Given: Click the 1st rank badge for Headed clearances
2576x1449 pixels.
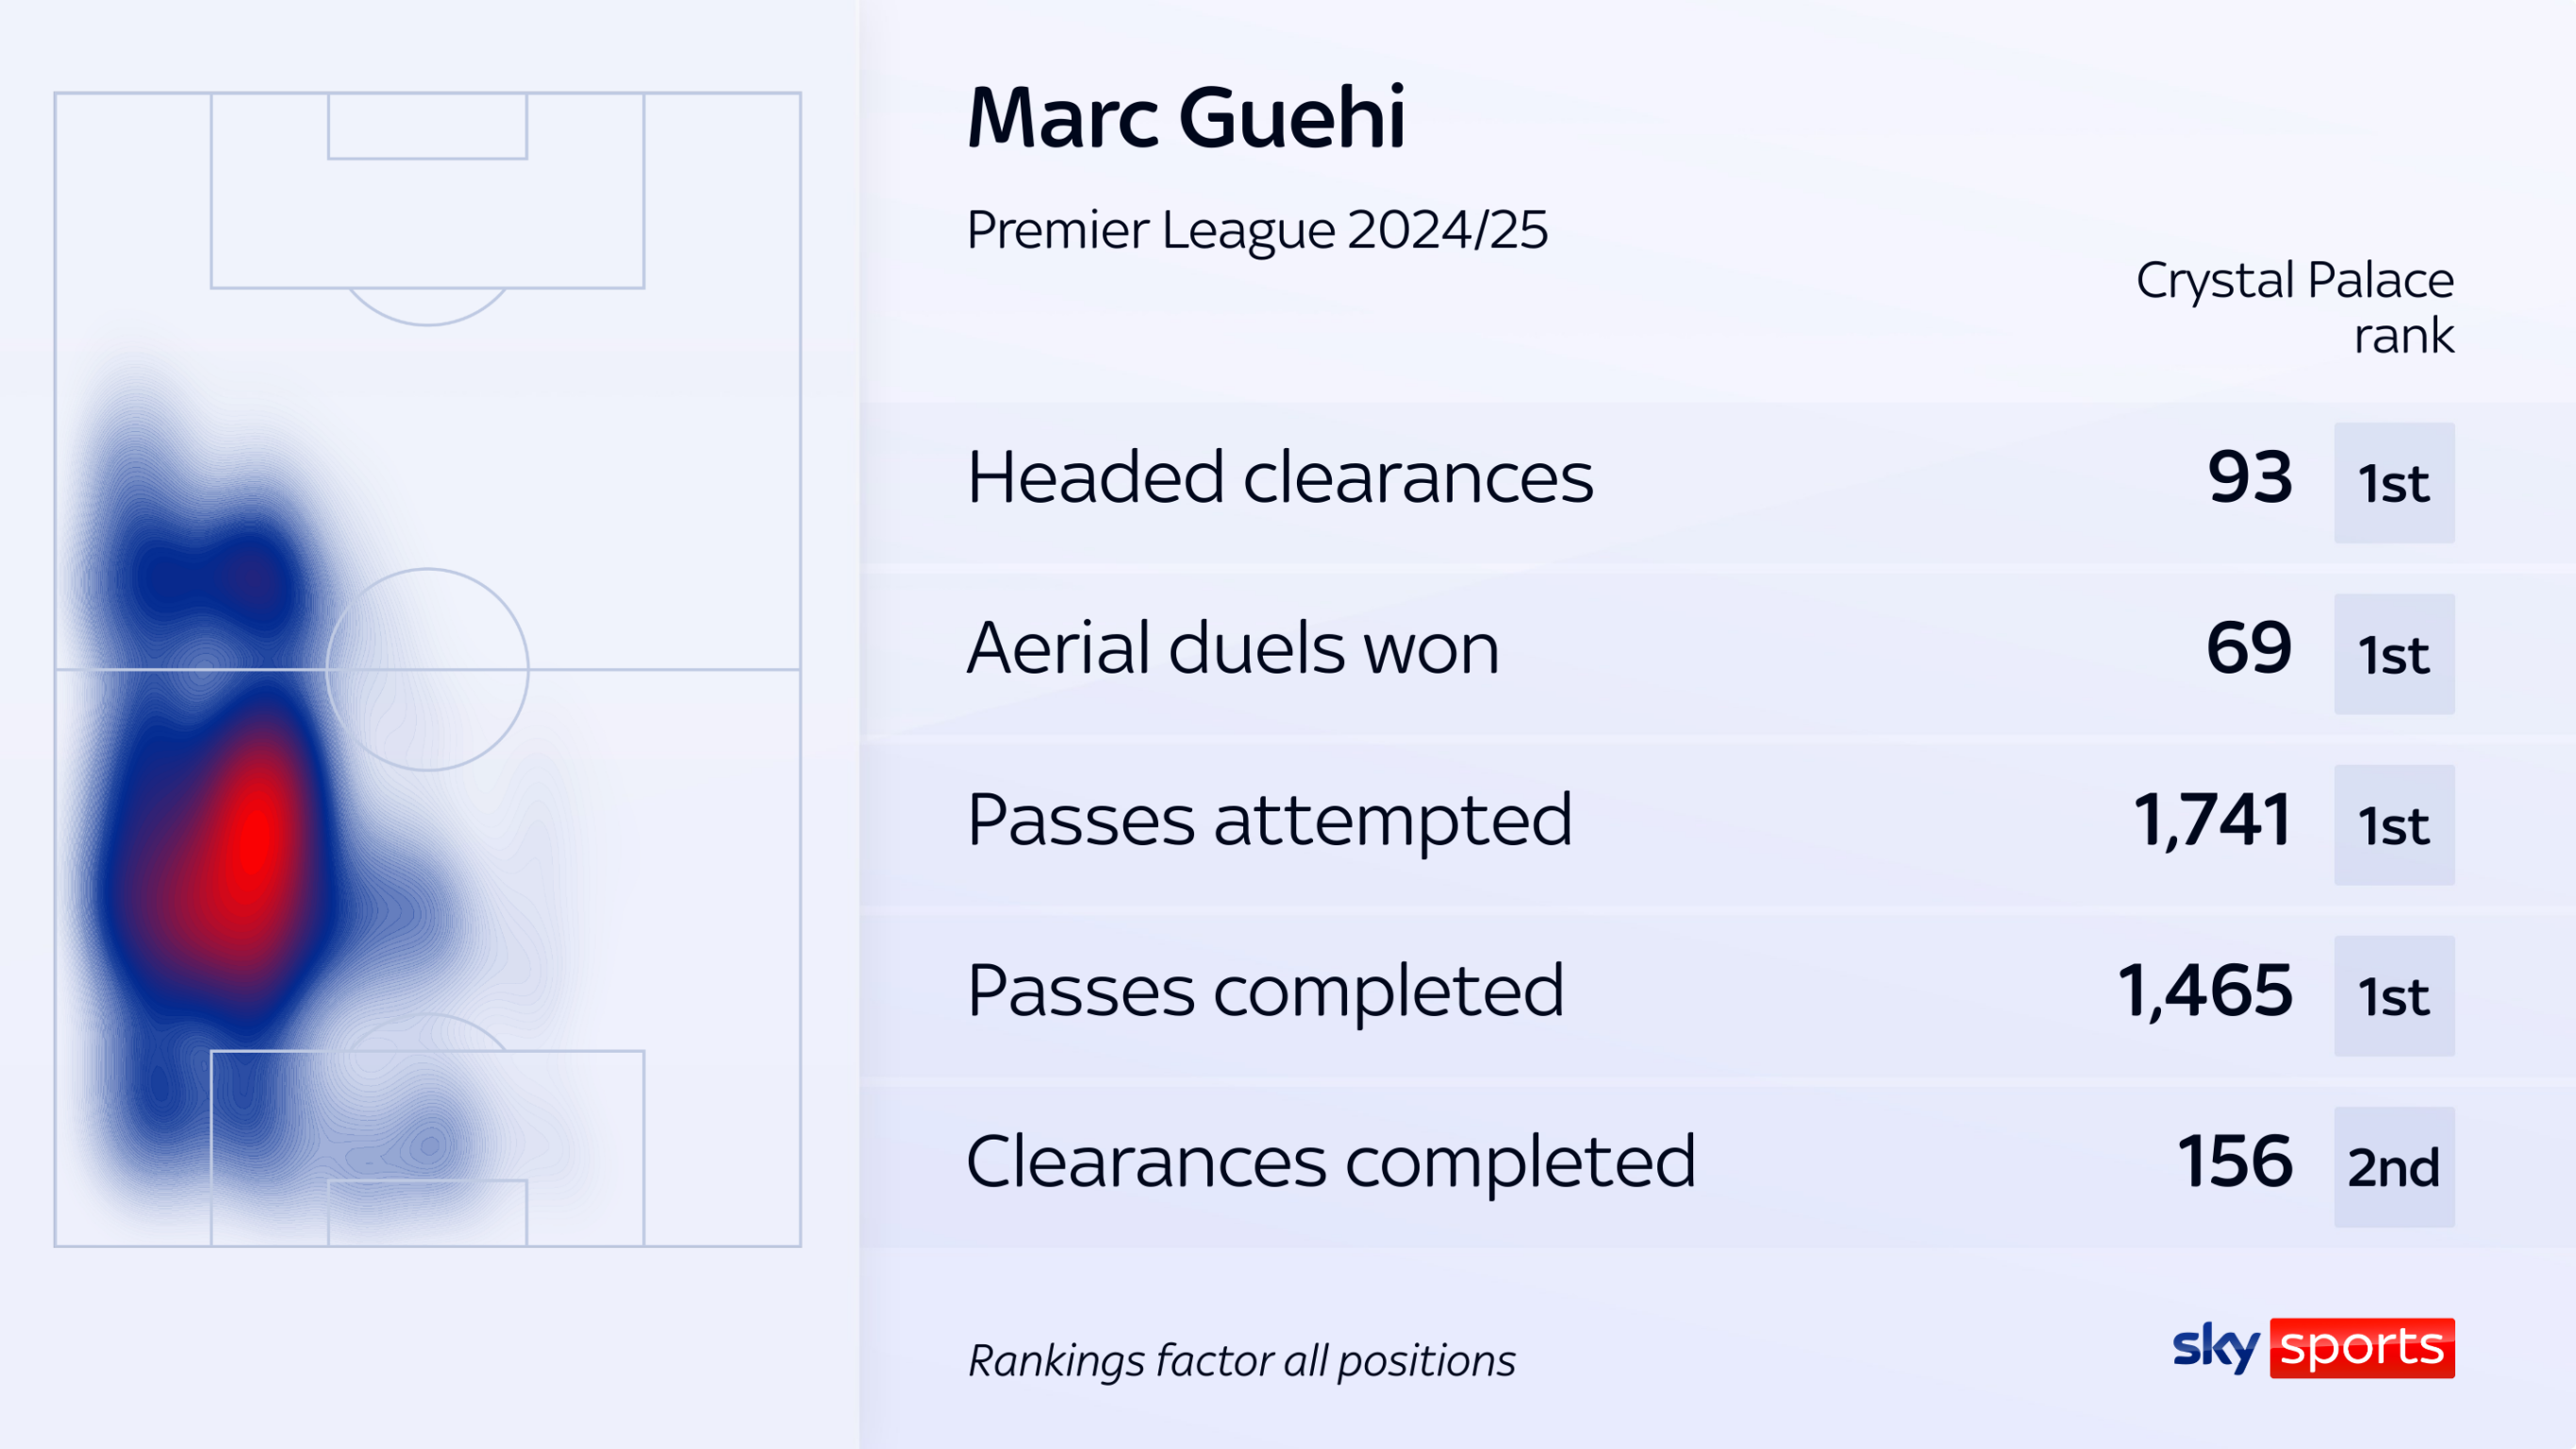Looking at the screenshot, I should point(2394,483).
